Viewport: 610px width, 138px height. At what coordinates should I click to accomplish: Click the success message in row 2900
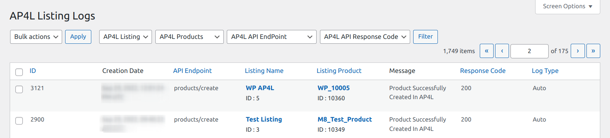(418, 124)
